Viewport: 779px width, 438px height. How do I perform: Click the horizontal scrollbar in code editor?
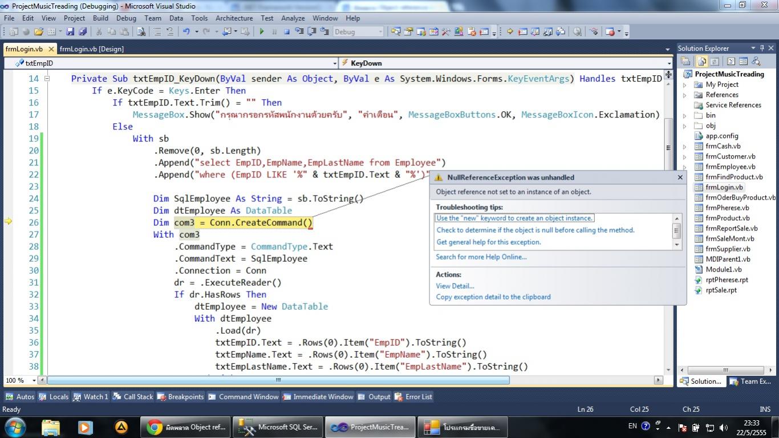pos(278,380)
